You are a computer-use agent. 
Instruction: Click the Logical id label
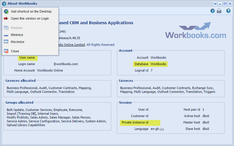click(142, 70)
